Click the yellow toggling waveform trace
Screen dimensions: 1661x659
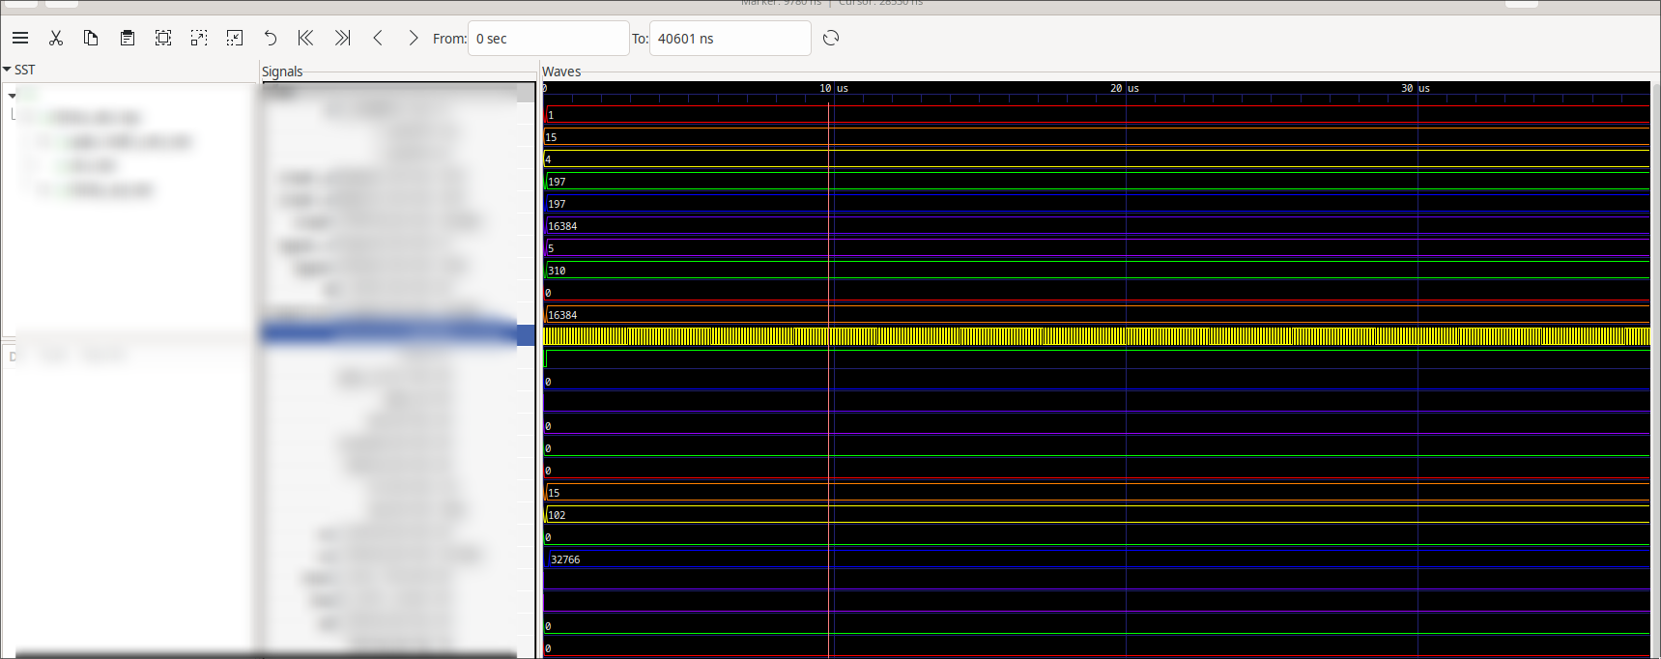(x=1096, y=336)
